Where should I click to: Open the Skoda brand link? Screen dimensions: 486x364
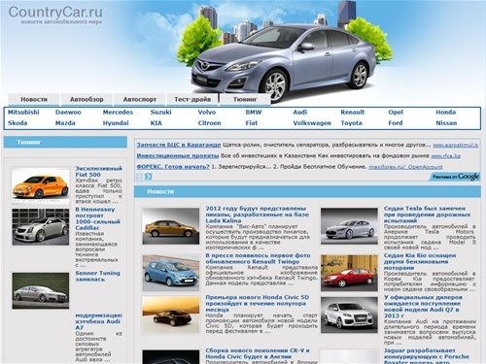pos(17,123)
